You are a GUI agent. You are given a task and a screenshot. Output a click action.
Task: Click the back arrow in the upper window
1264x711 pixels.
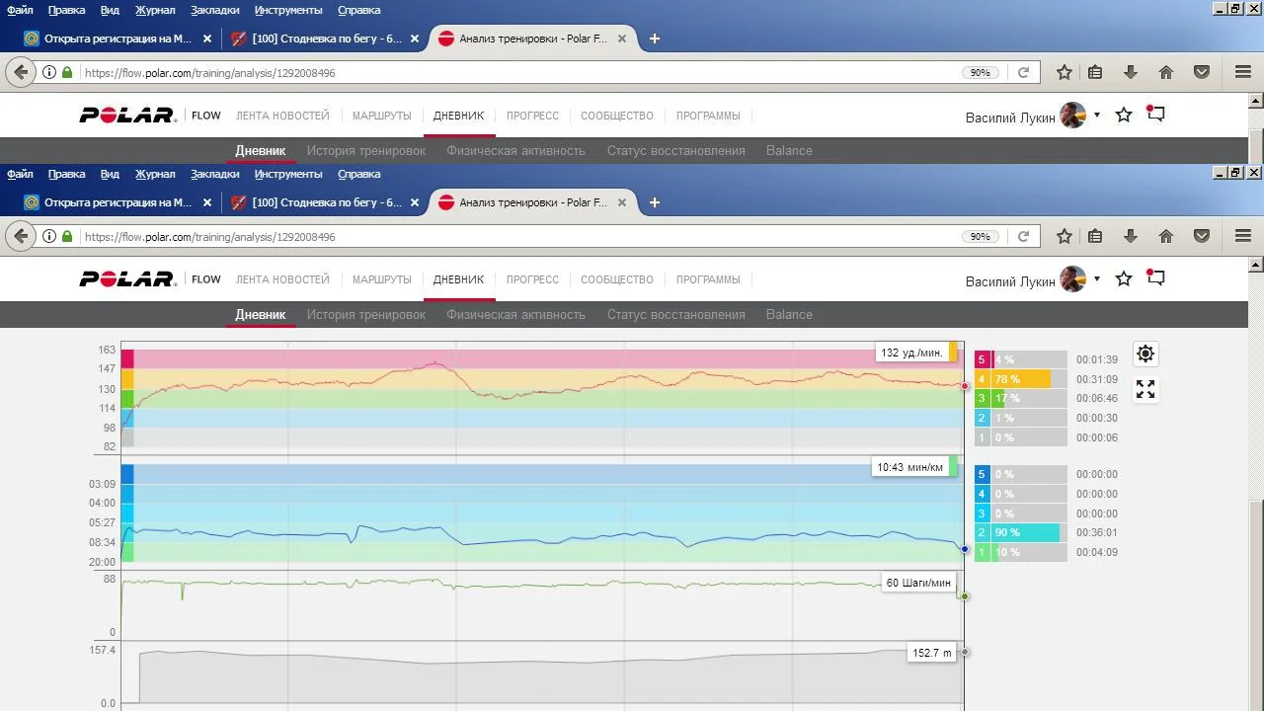click(x=21, y=73)
